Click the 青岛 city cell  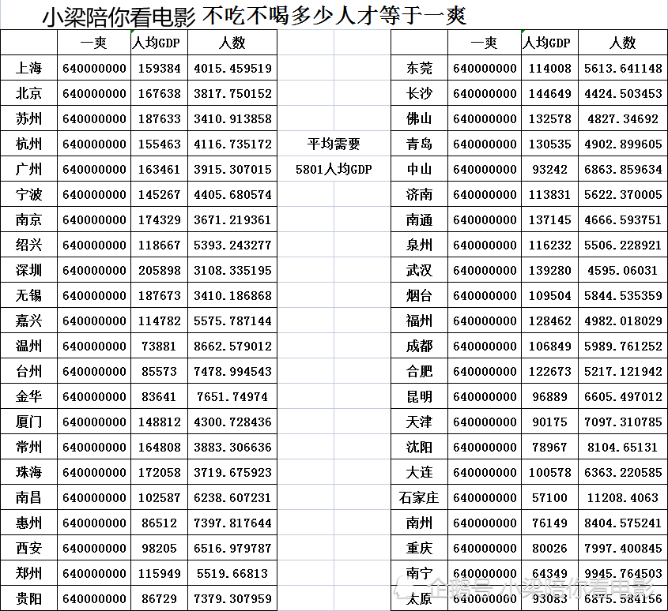tap(419, 144)
